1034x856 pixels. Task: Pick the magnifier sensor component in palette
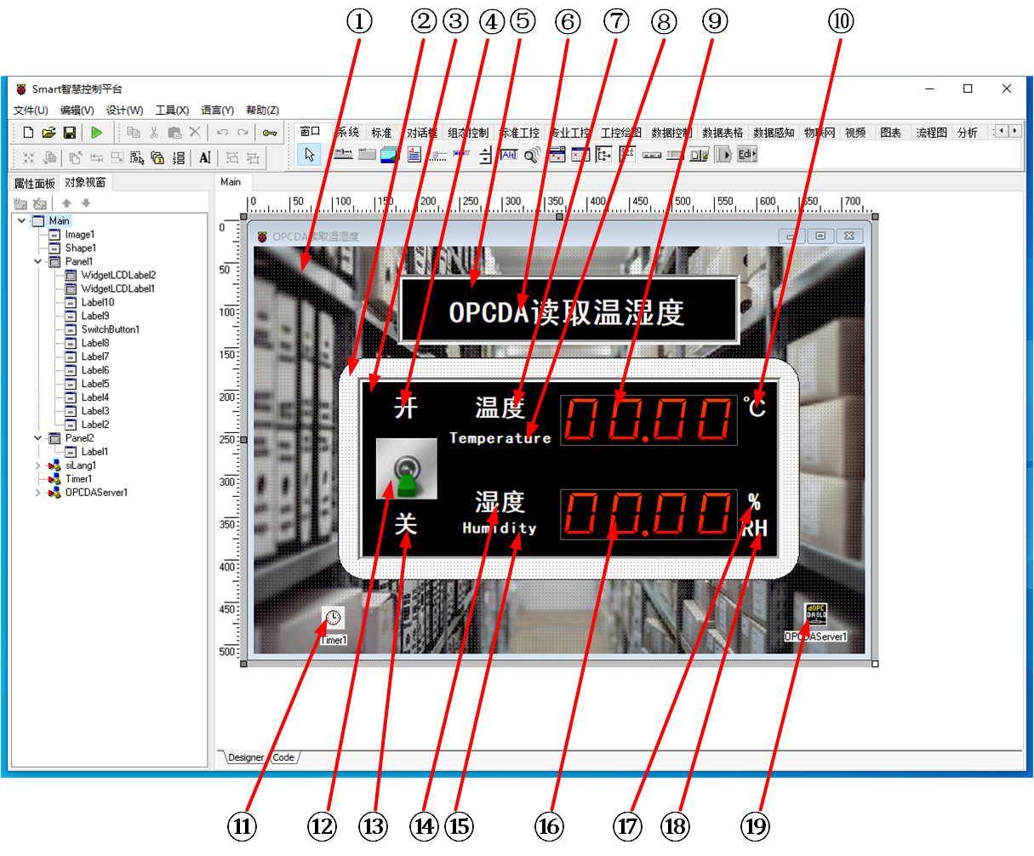533,154
